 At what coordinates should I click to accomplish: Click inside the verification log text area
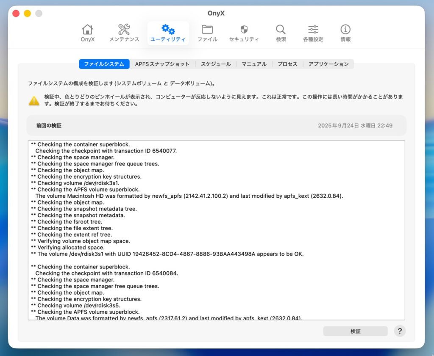click(216, 230)
